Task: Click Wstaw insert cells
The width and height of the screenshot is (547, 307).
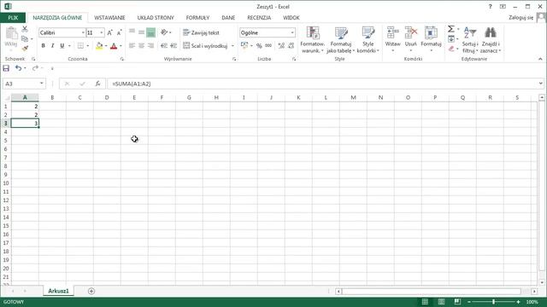Action: (x=393, y=40)
